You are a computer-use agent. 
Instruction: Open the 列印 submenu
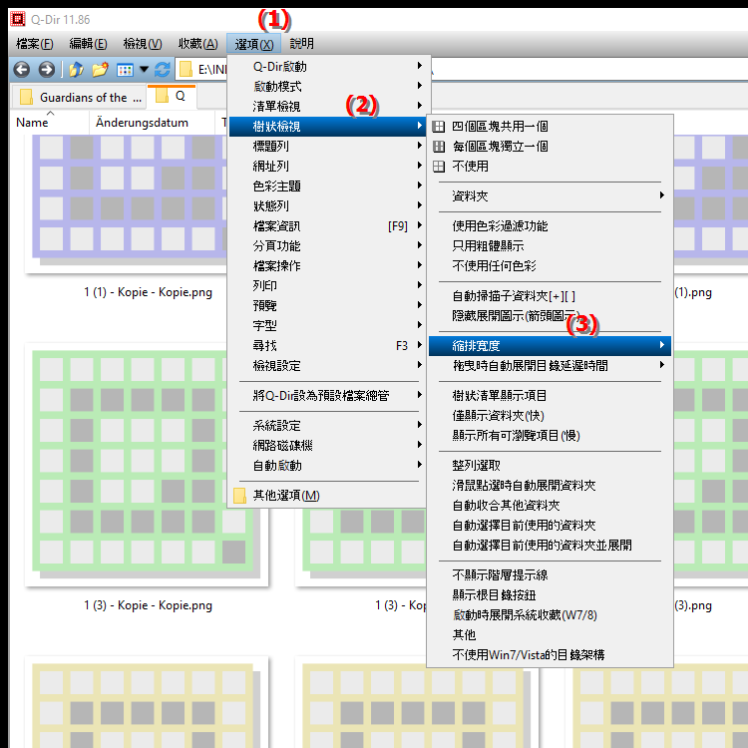pyautogui.click(x=328, y=286)
